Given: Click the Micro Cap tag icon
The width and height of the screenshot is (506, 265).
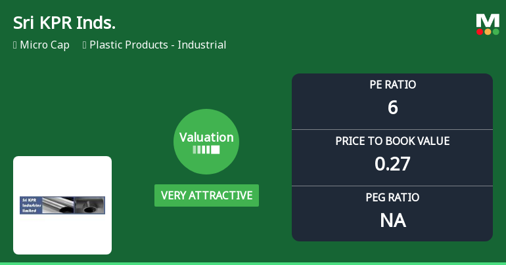Looking at the screenshot, I should (x=15, y=45).
